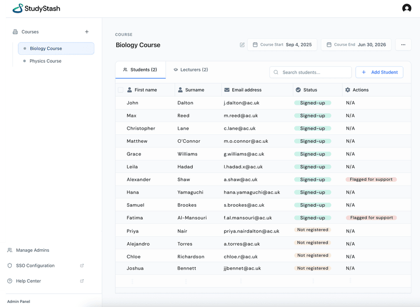420x307 pixels.
Task: Click the Manage Admins people icon
Action: (10, 250)
